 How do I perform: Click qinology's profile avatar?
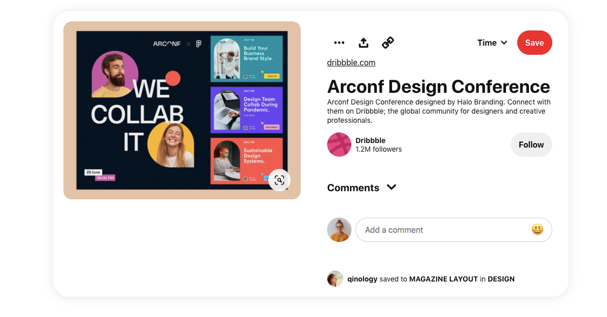(335, 278)
